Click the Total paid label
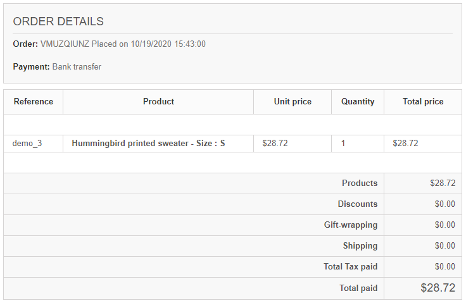The width and height of the screenshot is (466, 303). (x=358, y=288)
